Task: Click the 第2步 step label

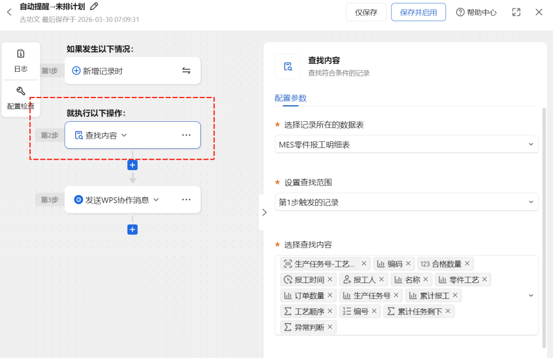Action: pos(49,135)
